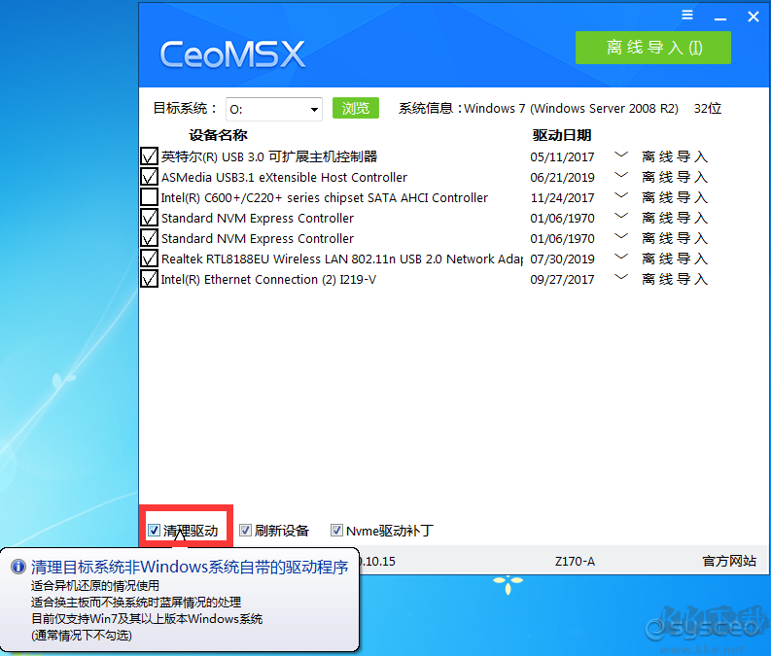
Task: Uncheck the Intel USB 3.0 controller checkbox
Action: click(x=149, y=156)
